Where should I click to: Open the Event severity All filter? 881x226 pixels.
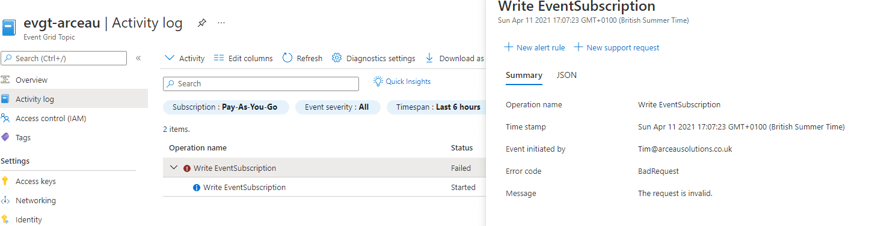(x=337, y=107)
